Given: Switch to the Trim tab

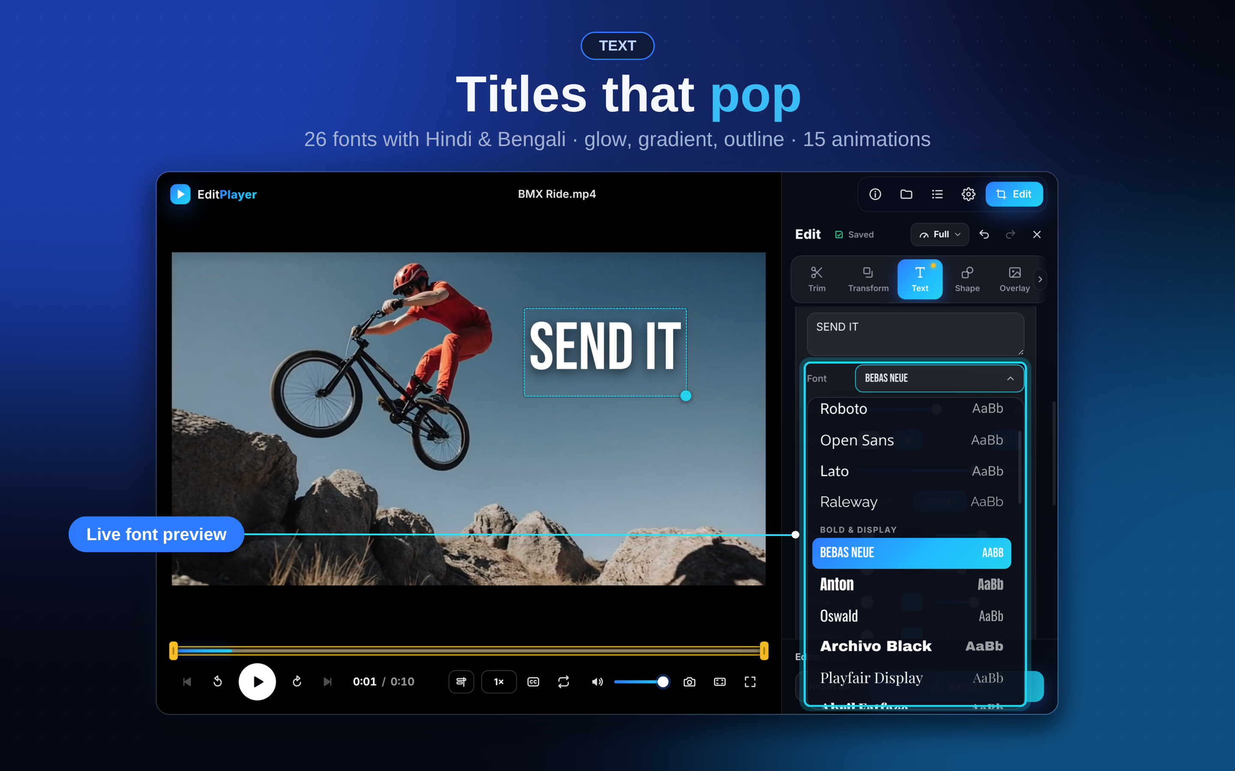Looking at the screenshot, I should coord(816,279).
